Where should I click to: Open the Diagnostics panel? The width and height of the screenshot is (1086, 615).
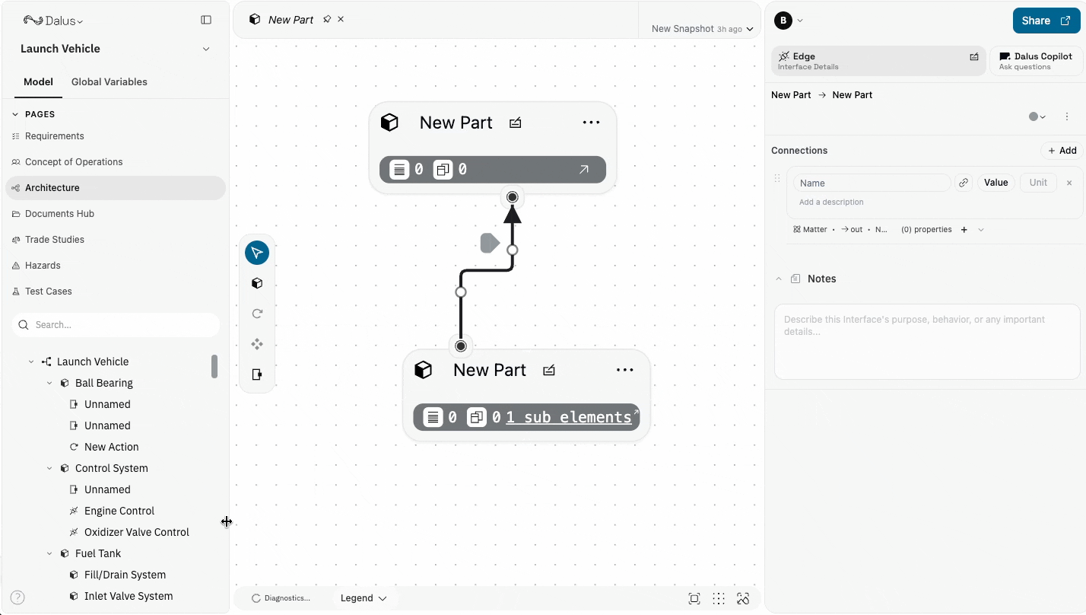click(281, 598)
